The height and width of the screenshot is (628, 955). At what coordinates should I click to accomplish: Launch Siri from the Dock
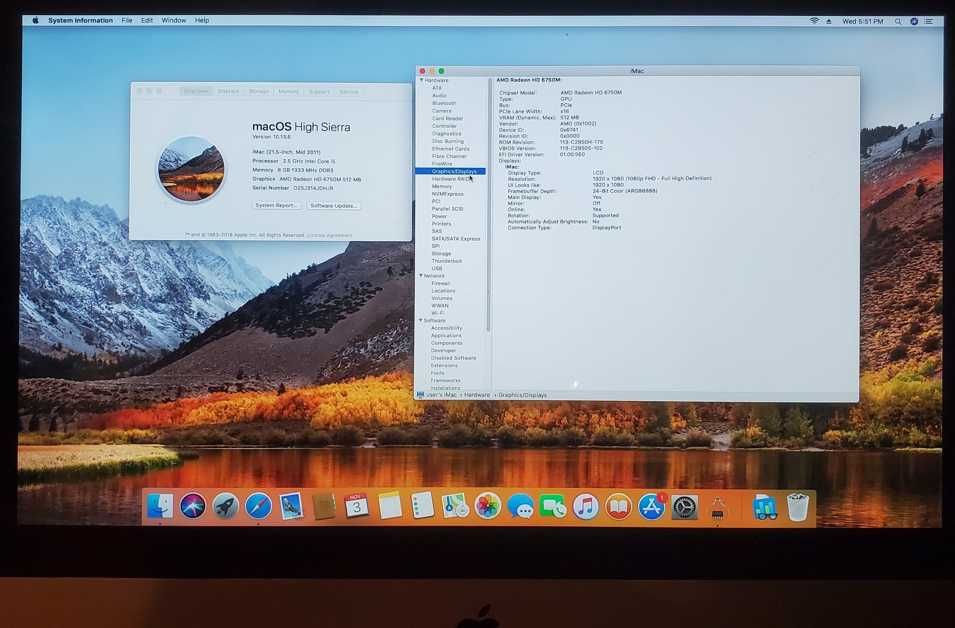[x=193, y=506]
